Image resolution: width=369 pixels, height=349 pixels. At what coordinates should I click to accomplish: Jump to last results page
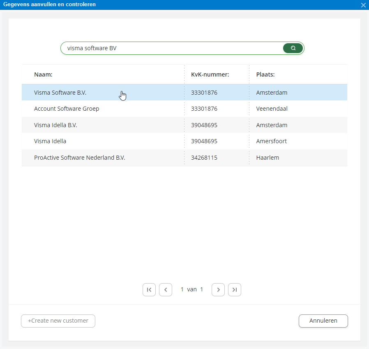click(235, 290)
